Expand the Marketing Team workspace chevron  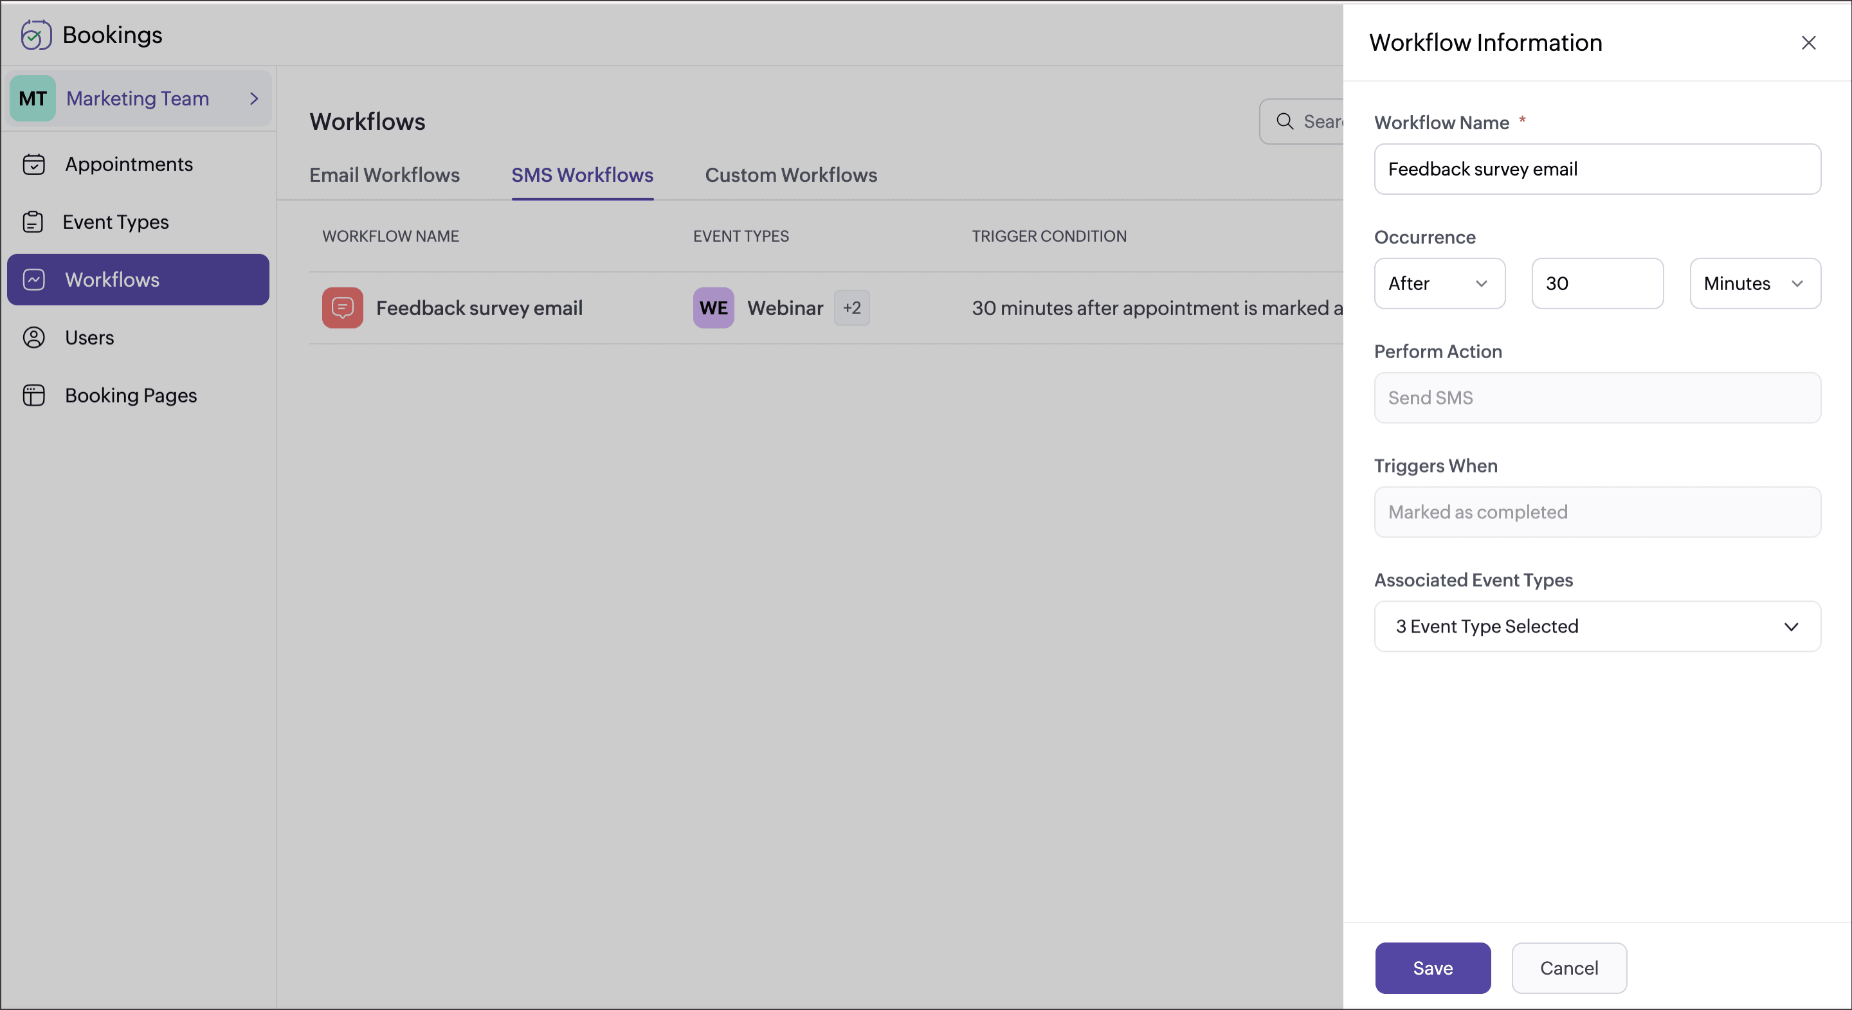(254, 98)
